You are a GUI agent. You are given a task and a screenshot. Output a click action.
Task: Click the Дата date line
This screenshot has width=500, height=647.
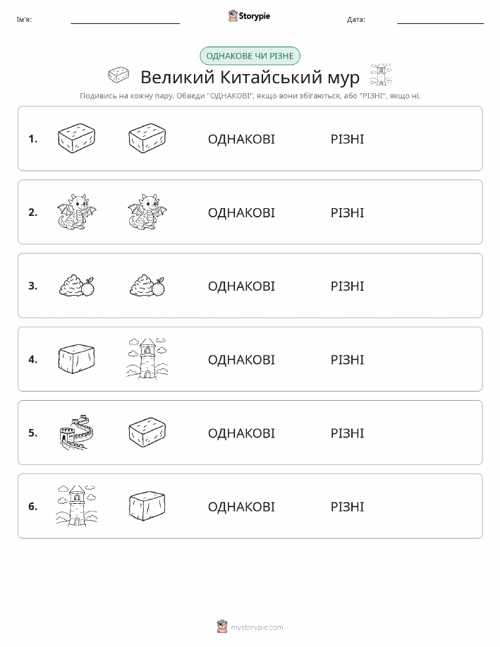pyautogui.click(x=441, y=20)
